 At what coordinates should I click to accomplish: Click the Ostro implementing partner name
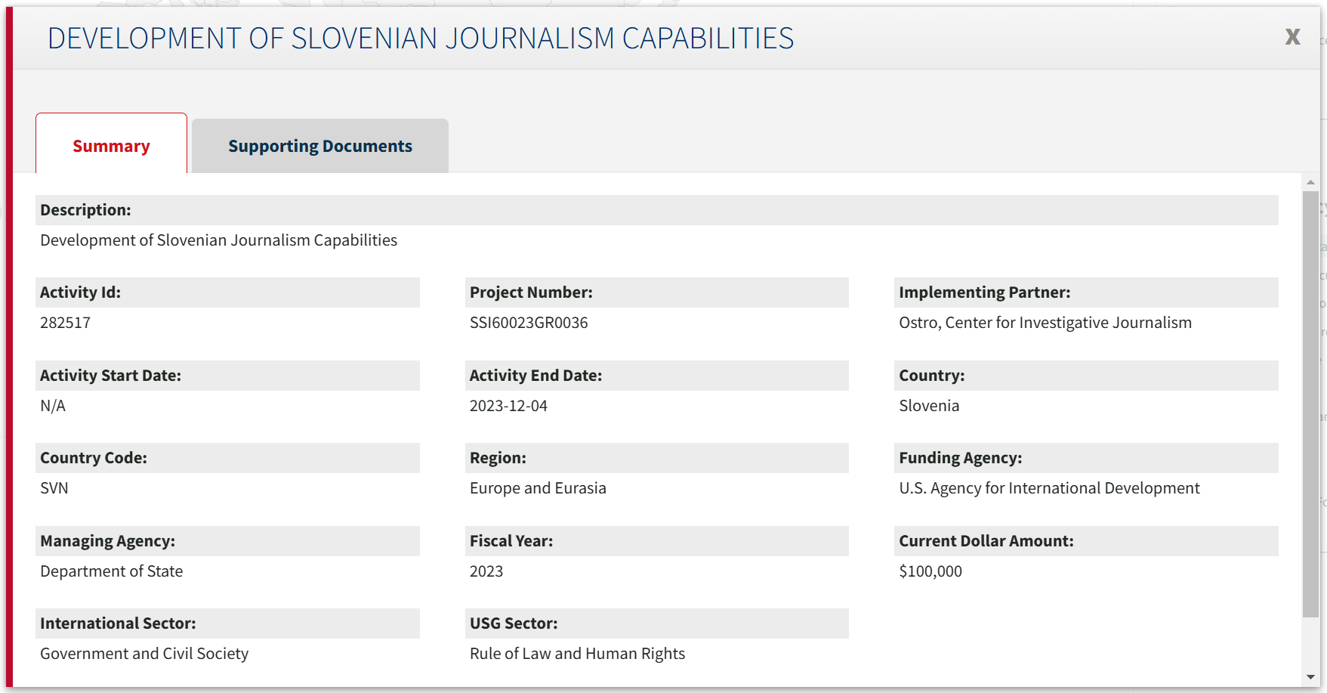pyautogui.click(x=1045, y=323)
